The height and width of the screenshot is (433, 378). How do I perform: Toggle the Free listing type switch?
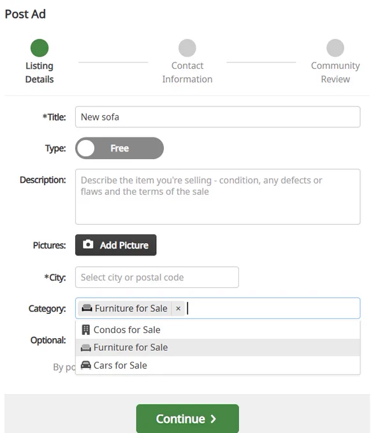pos(119,148)
